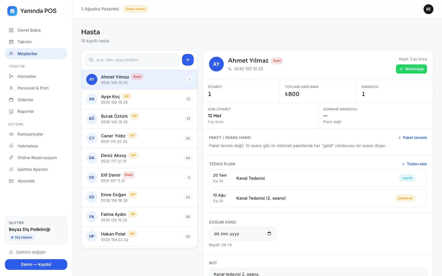Click the Hizmetler scissors icon

[x=11, y=76]
